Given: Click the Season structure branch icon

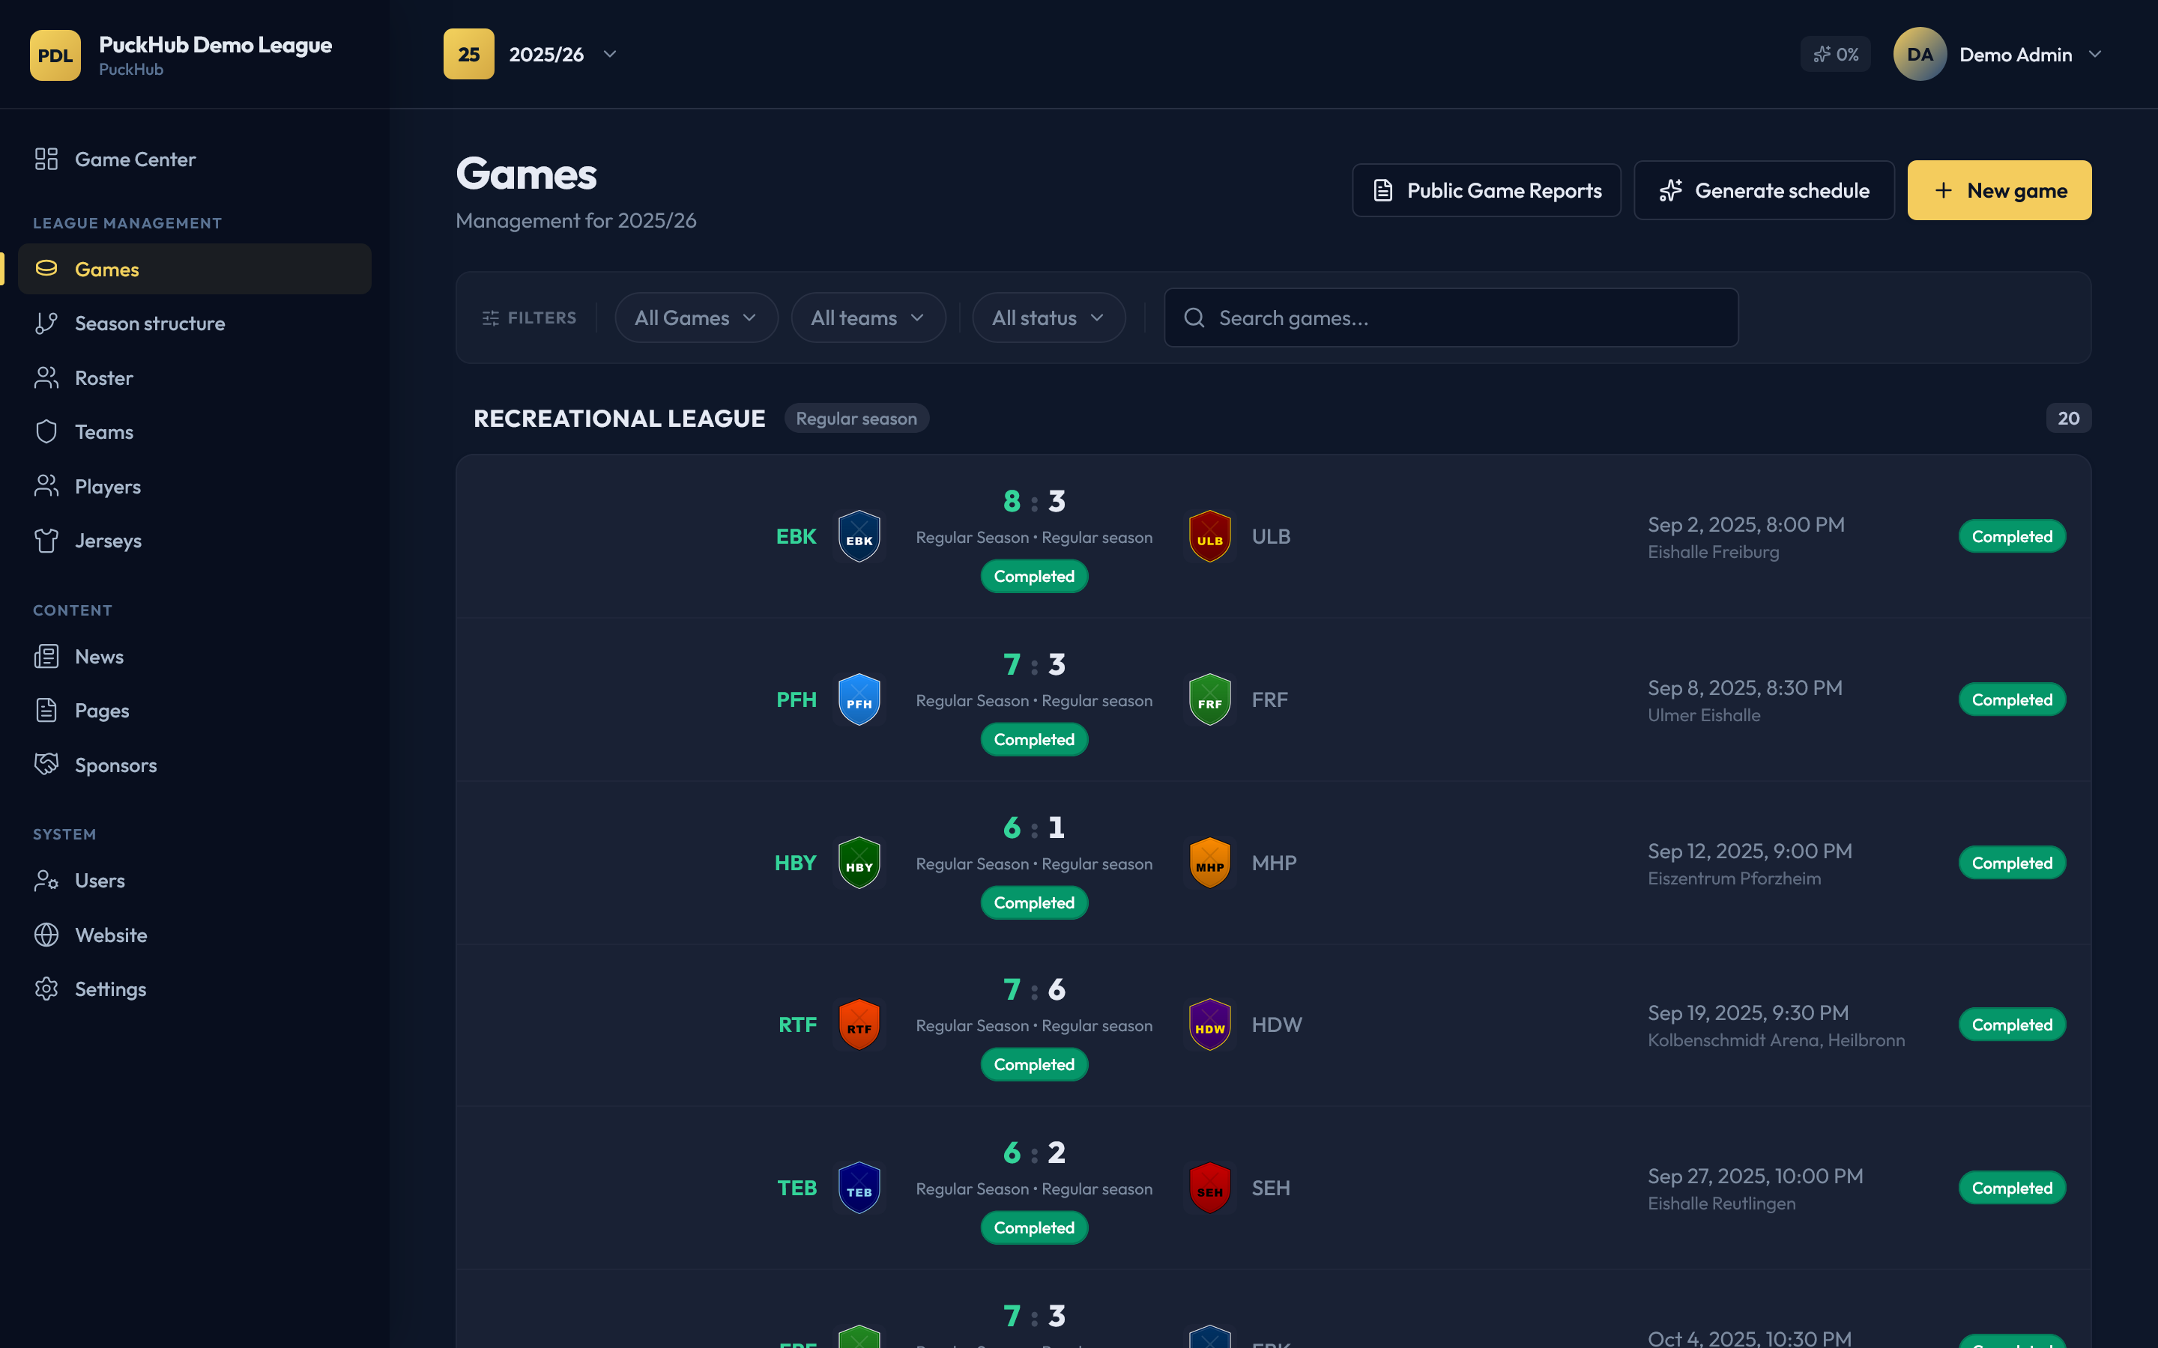Looking at the screenshot, I should coord(46,323).
